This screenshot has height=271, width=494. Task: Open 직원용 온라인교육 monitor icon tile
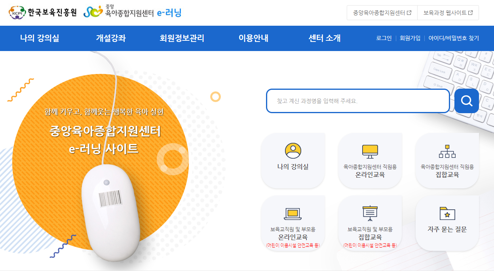[370, 151]
